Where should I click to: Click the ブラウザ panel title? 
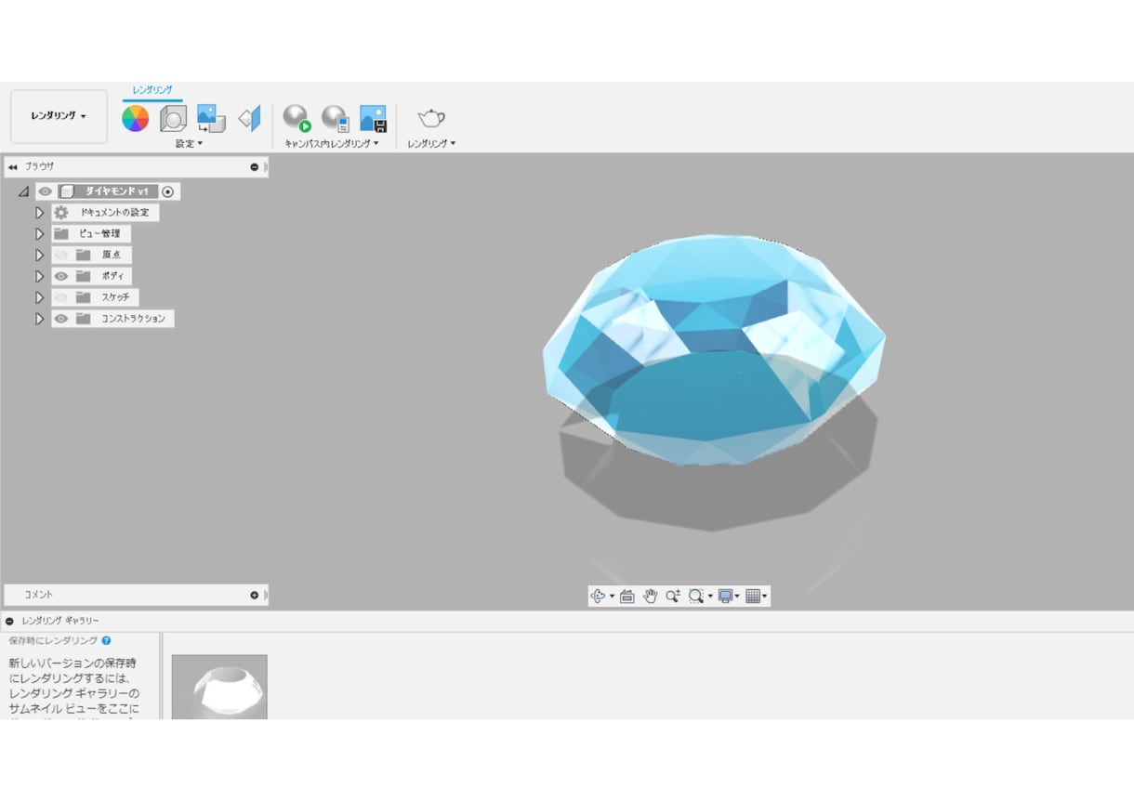pyautogui.click(x=40, y=166)
